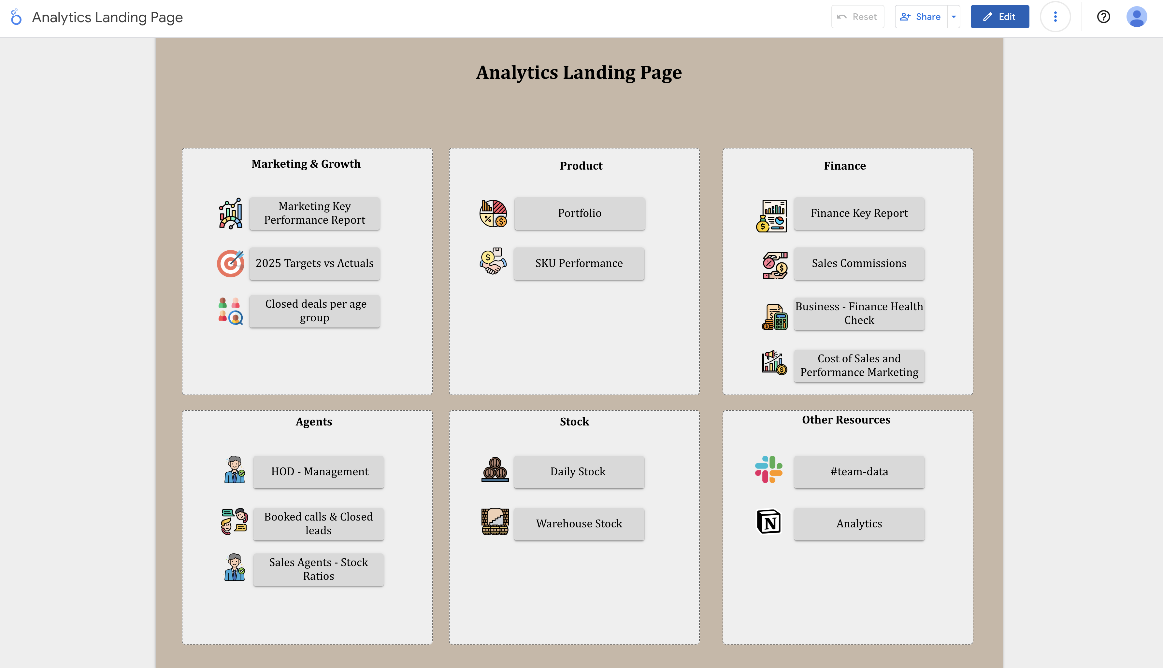Open Marketing Key Performance Report
The width and height of the screenshot is (1163, 668).
(314, 213)
